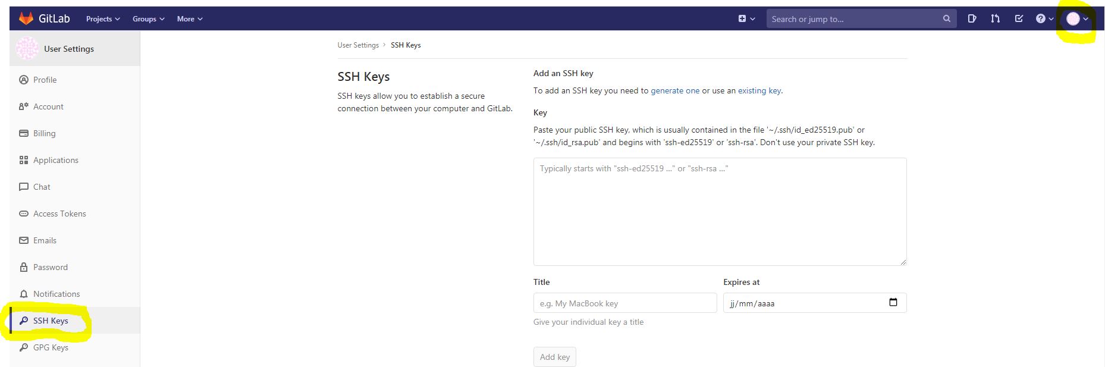Open calendar picker in Expires at field

(893, 303)
